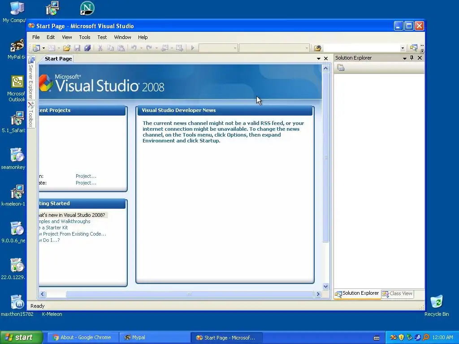The width and height of the screenshot is (459, 344).
Task: Click the security shield tray icon
Action: (401, 337)
